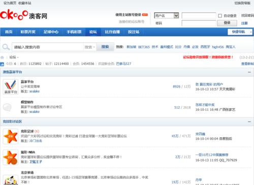Click hot search term 比分
The width and height of the screenshot is (254, 185).
(x=178, y=47)
